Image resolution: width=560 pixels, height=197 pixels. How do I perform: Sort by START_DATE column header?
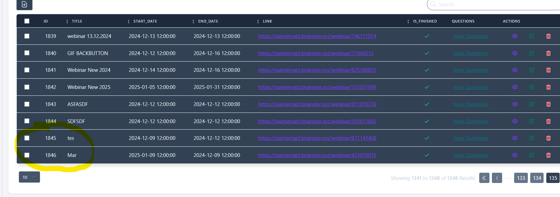tap(145, 21)
